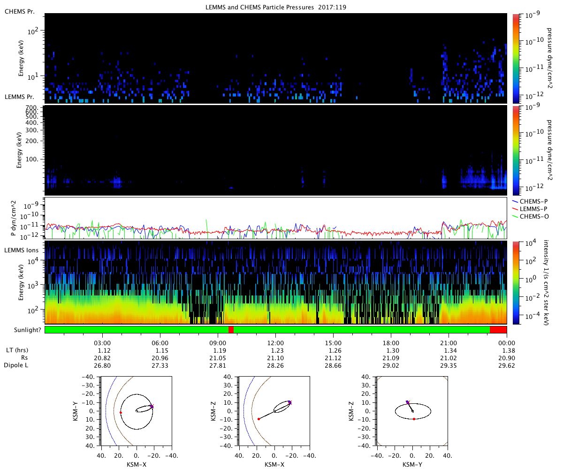Click the LEMMS Ions panel label

click(x=23, y=250)
